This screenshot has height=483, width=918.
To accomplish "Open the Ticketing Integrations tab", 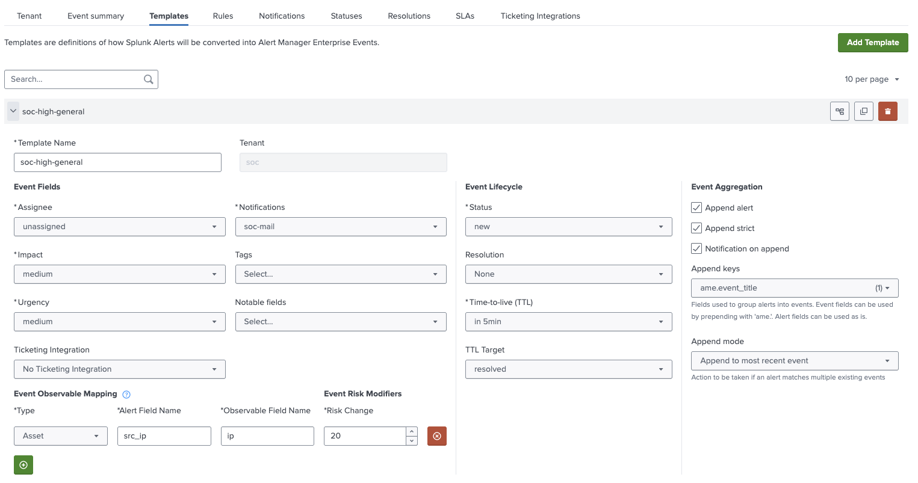I will coord(540,16).
